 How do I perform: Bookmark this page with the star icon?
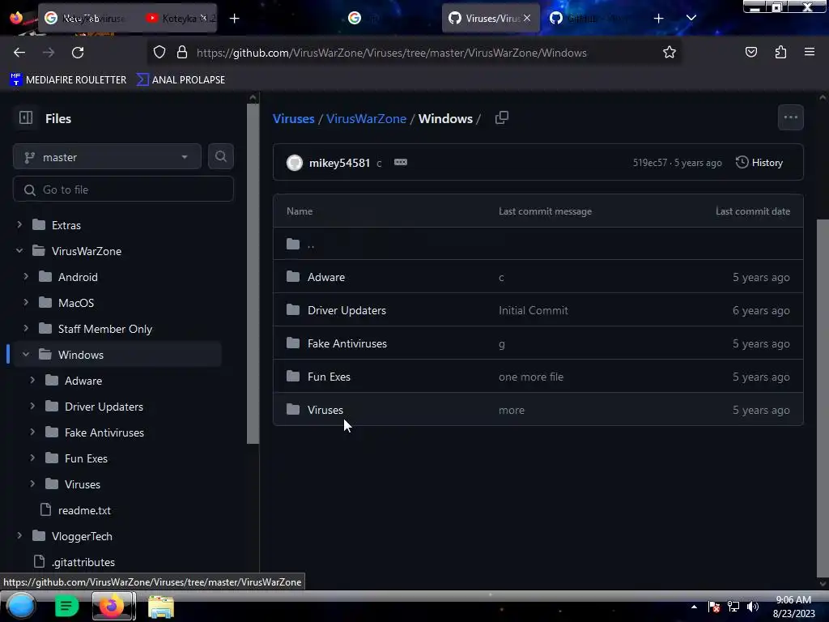pyautogui.click(x=670, y=53)
